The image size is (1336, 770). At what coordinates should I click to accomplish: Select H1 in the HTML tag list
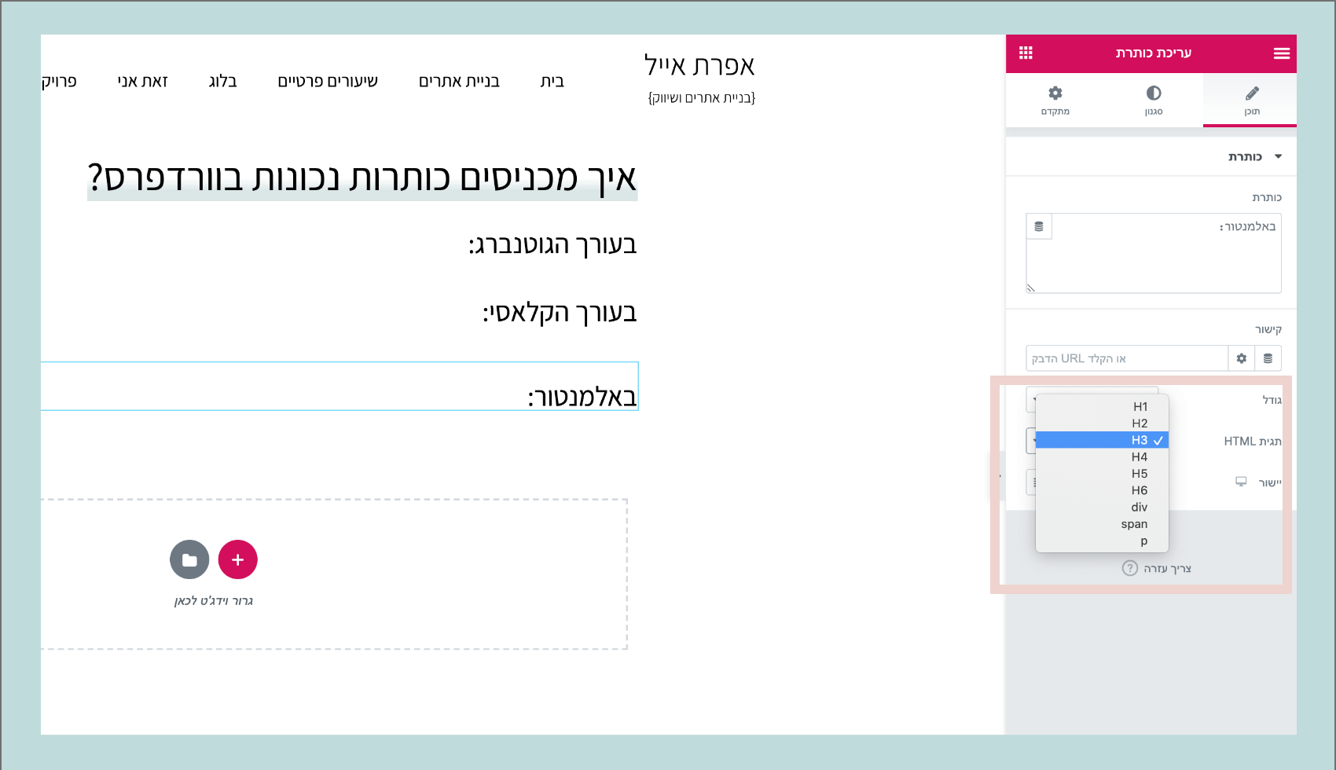1103,406
